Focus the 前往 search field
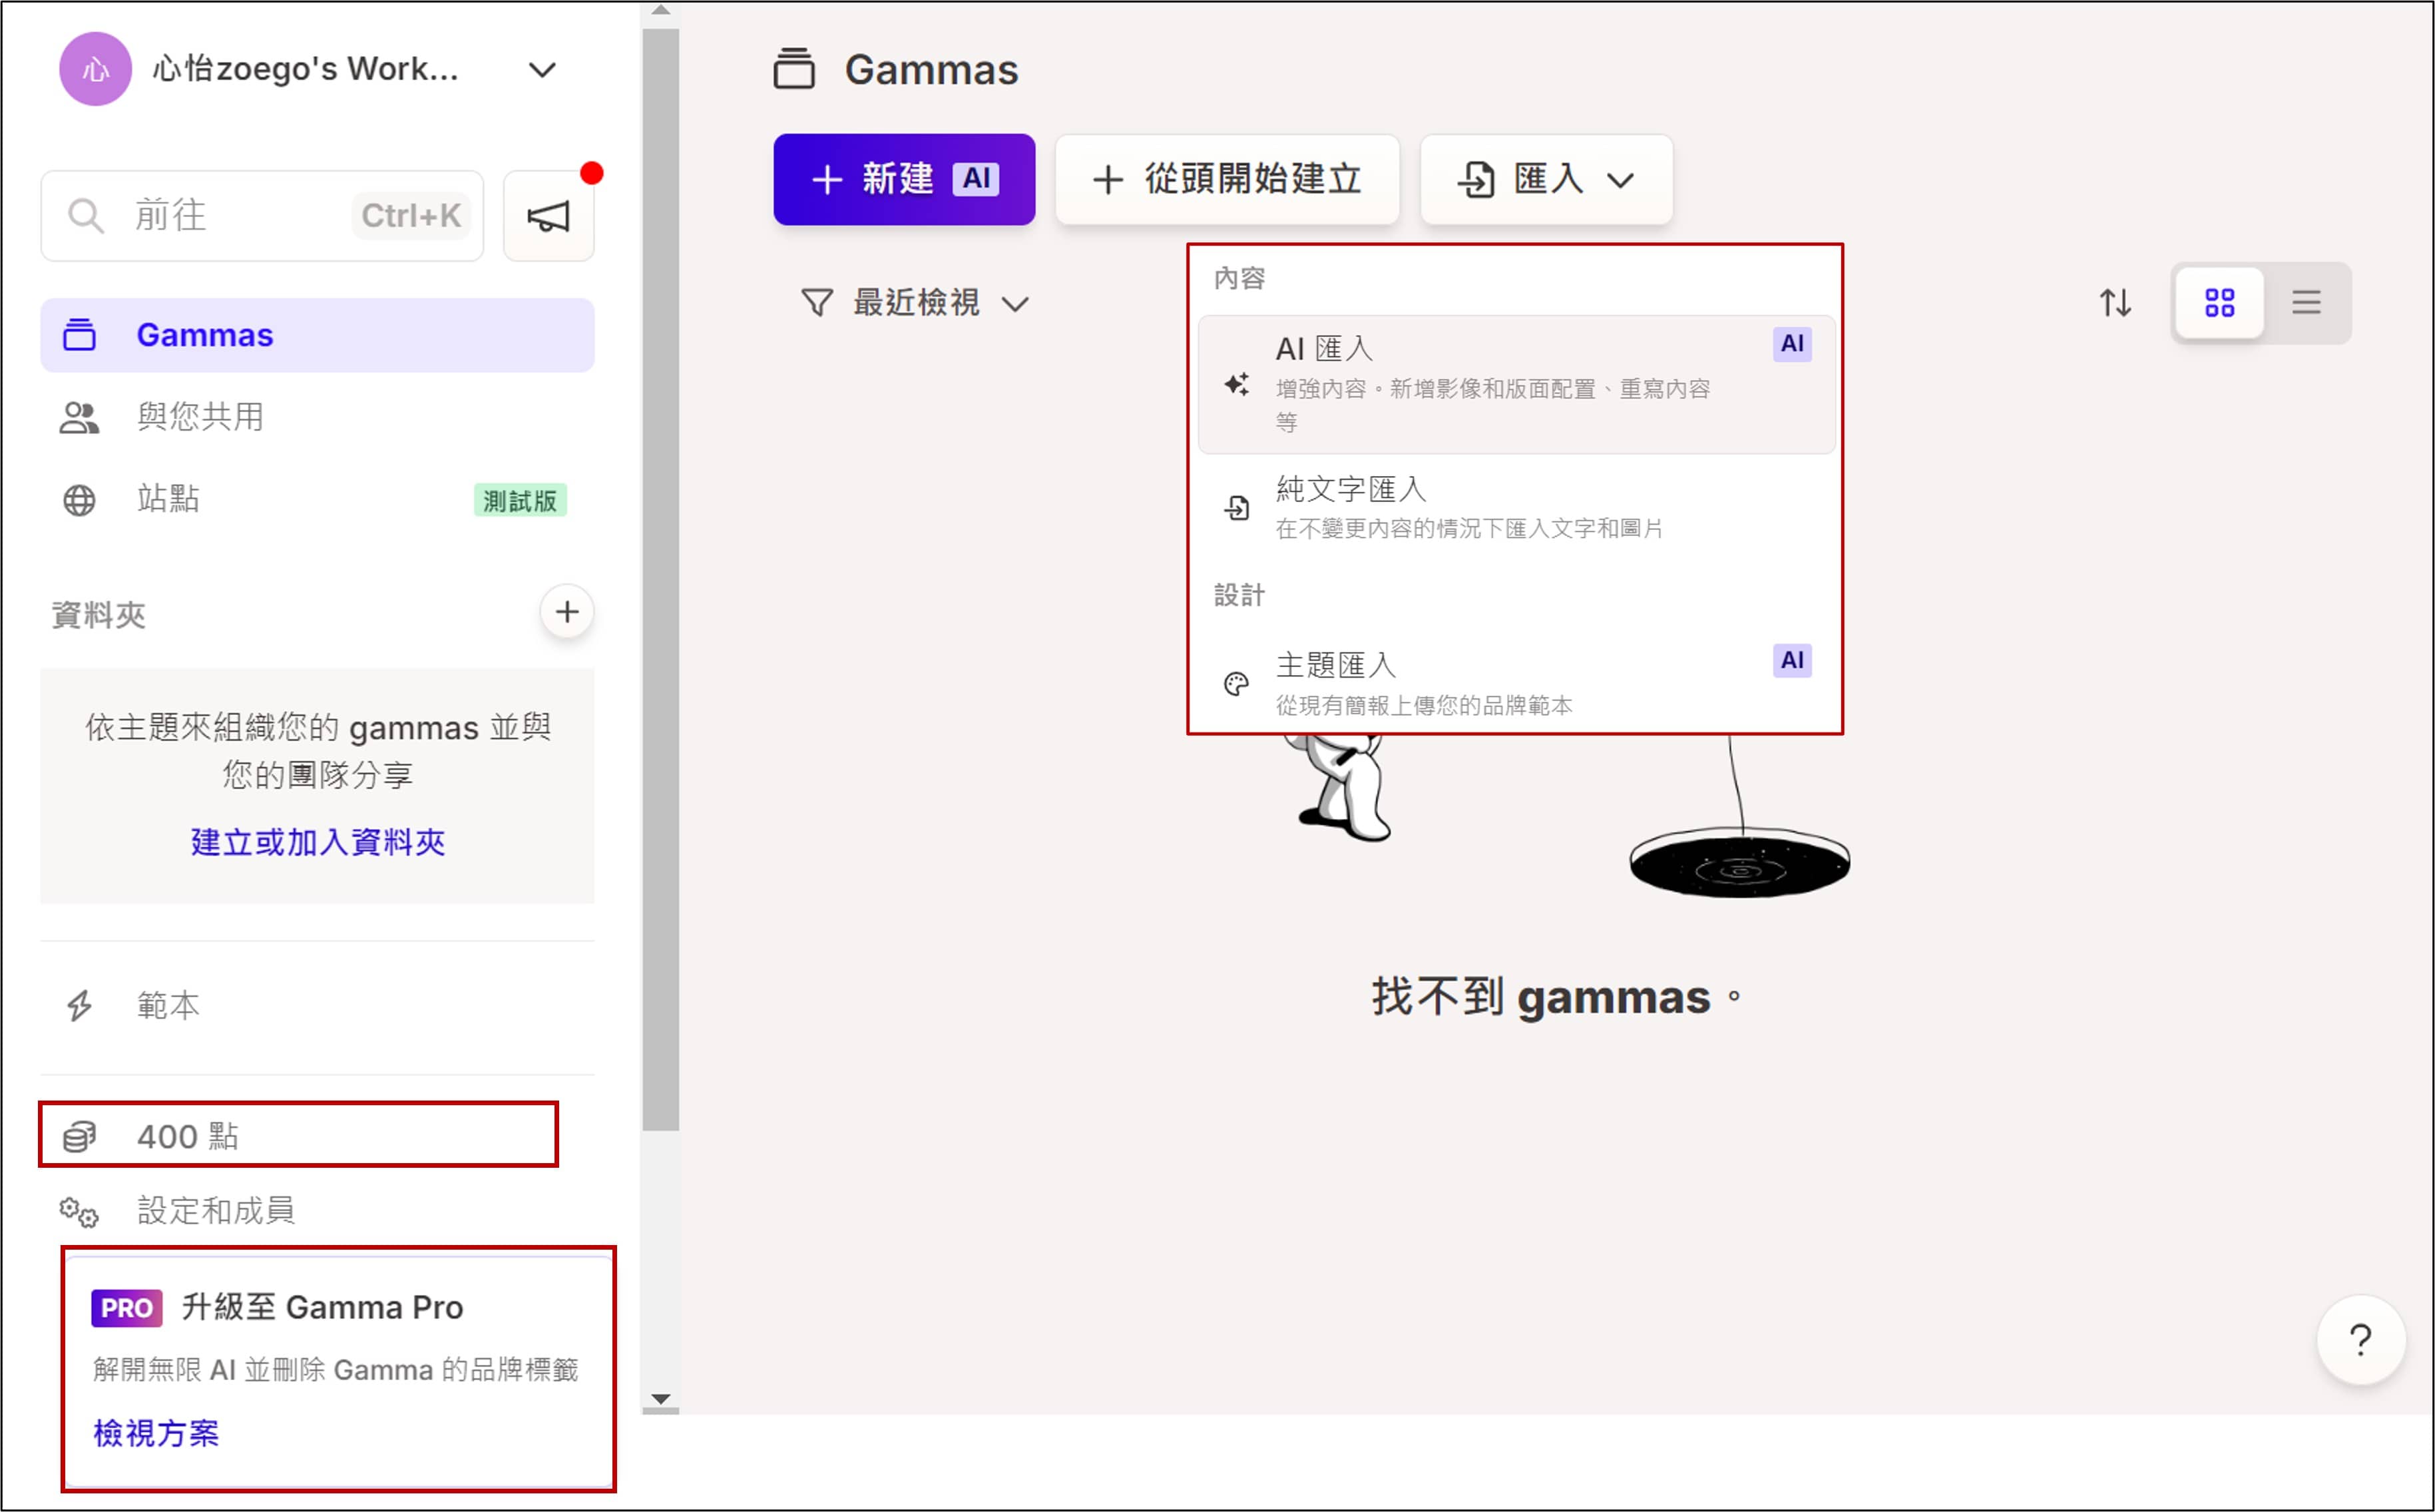The height and width of the screenshot is (1512, 2435). pos(240,216)
